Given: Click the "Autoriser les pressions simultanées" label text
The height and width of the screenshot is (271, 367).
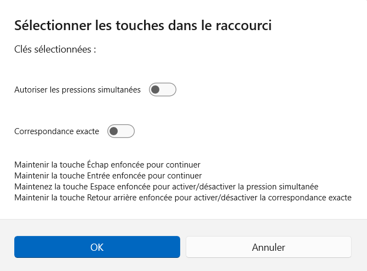Looking at the screenshot, I should pyautogui.click(x=78, y=90).
